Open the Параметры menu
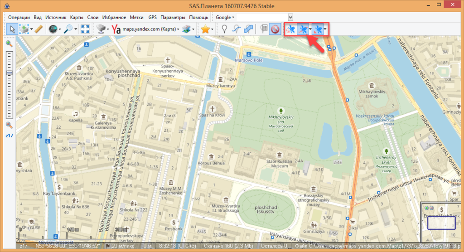The image size is (464, 252). click(x=173, y=17)
